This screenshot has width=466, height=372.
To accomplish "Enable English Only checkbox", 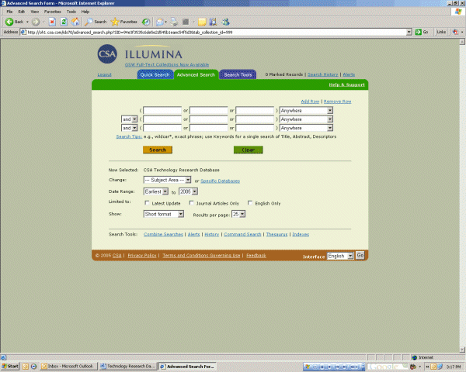I will [250, 203].
